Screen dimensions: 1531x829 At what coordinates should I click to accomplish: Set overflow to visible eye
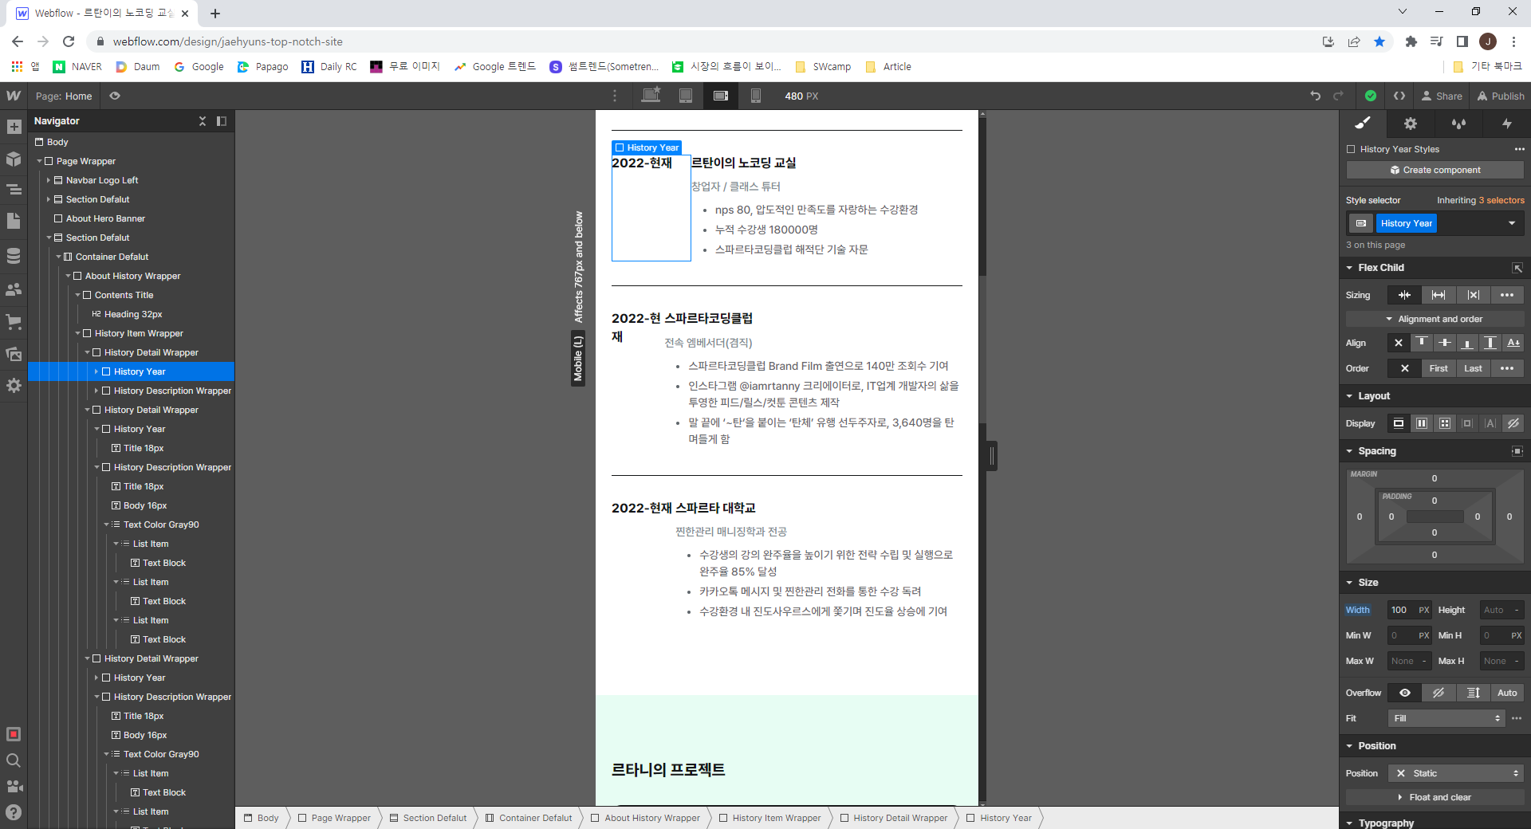coord(1405,693)
